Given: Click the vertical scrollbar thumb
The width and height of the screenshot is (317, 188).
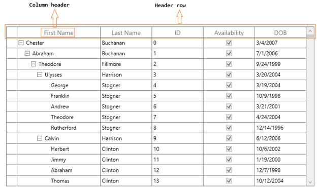Looking at the screenshot, I should pyautogui.click(x=310, y=36).
